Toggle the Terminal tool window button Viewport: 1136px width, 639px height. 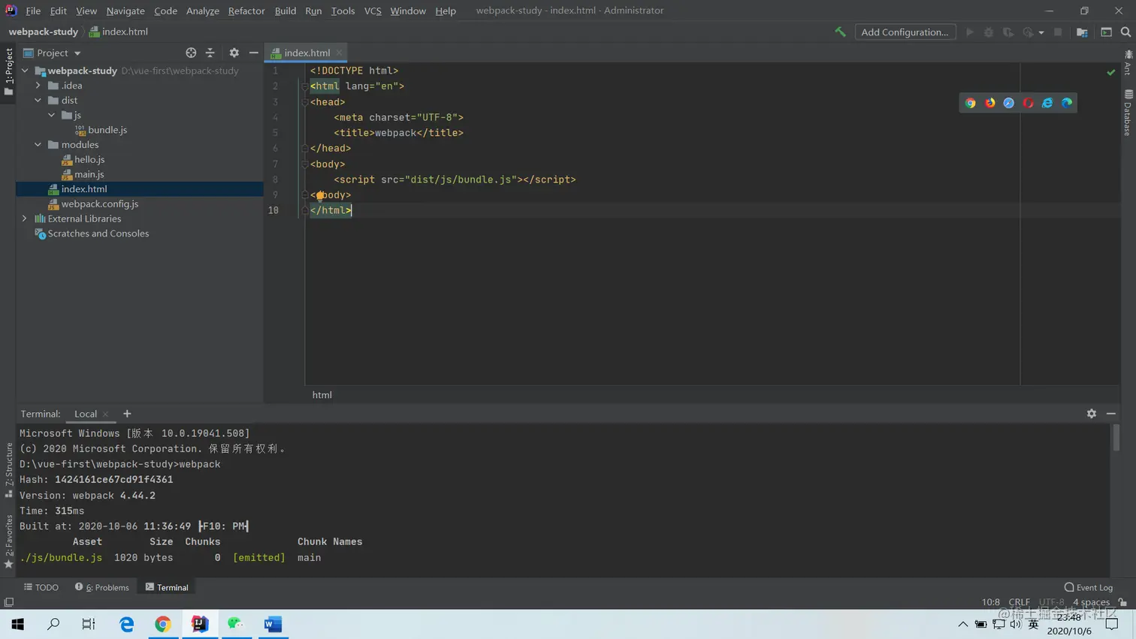tap(167, 587)
